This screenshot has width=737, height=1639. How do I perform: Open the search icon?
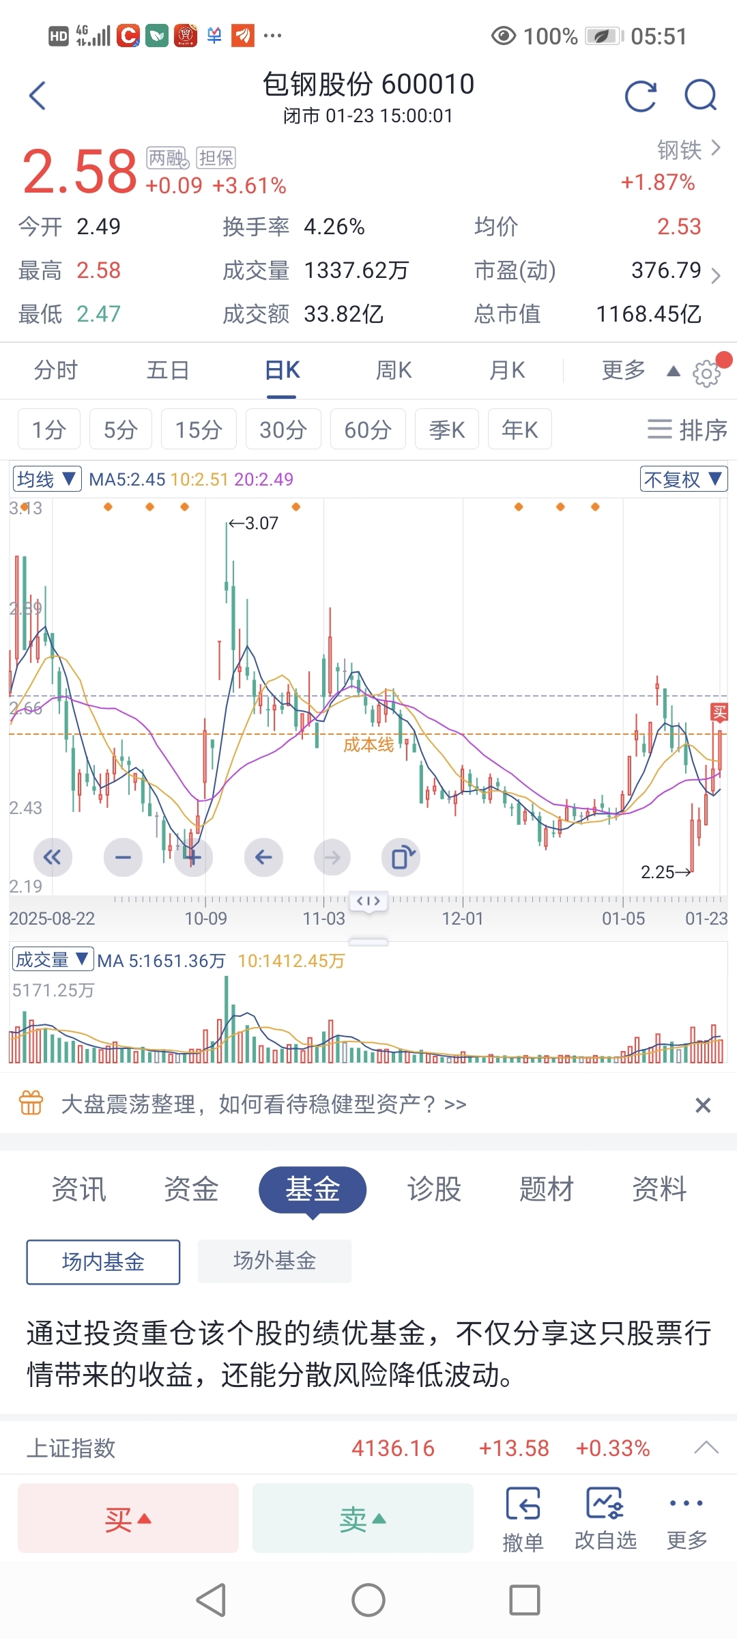click(x=701, y=96)
